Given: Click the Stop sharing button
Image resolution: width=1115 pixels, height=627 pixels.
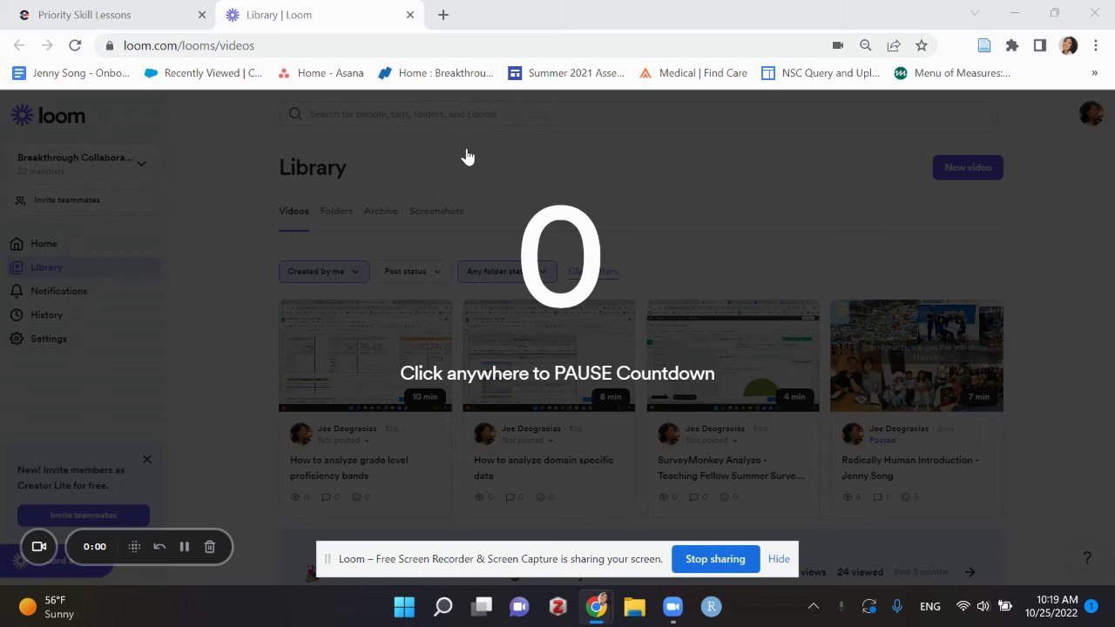Looking at the screenshot, I should tap(715, 559).
